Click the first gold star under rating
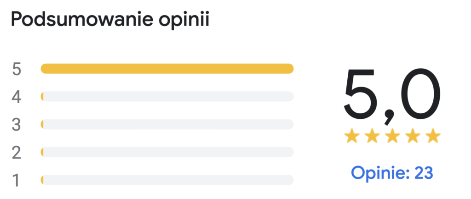471x199 pixels. tap(352, 136)
